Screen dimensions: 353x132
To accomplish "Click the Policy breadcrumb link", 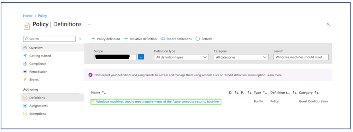I will (x=42, y=16).
